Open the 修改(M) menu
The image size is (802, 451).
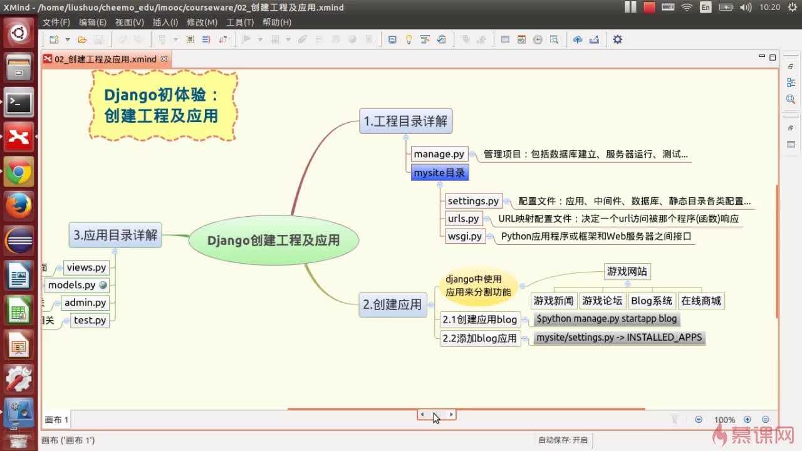(x=202, y=22)
